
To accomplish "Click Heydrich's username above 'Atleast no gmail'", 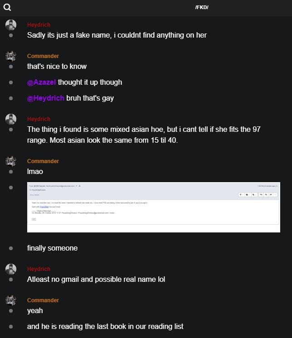I will pyautogui.click(x=39, y=269).
